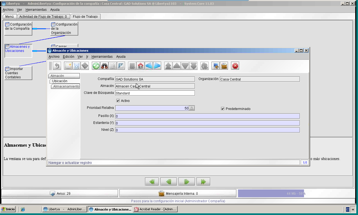Go to Home menu house icon
Viewport: 358px width, 215px height.
pyautogui.click(x=141, y=66)
